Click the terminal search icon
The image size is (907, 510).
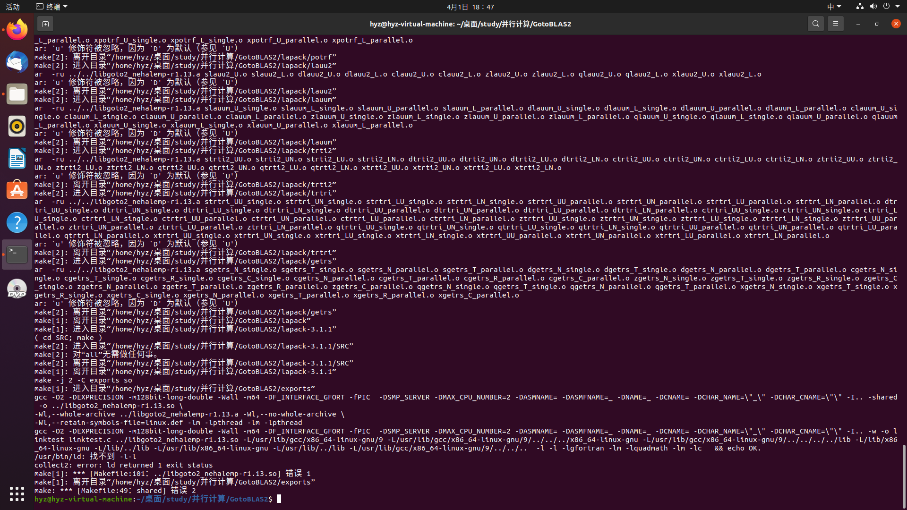[815, 24]
